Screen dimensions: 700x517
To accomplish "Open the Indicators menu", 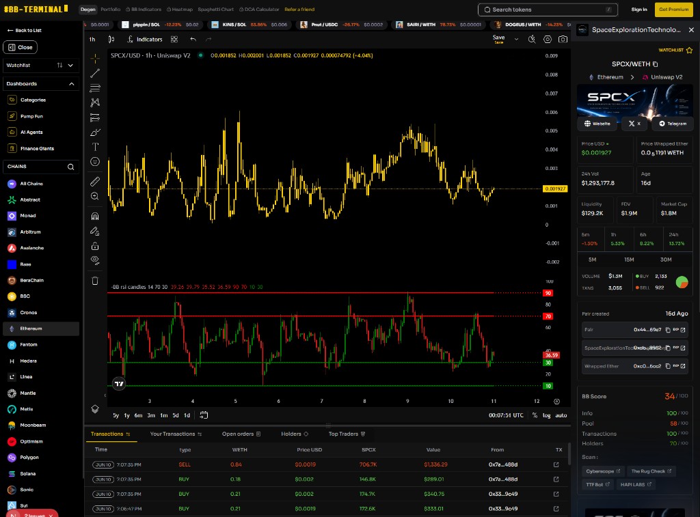I will click(145, 39).
